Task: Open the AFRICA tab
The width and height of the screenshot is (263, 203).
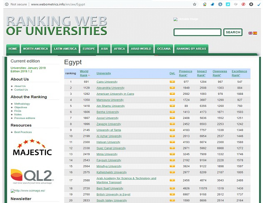Action: pos(119,49)
